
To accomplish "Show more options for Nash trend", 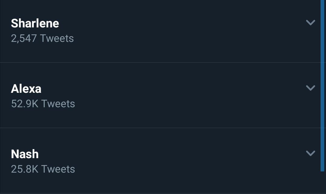I will tap(310, 153).
